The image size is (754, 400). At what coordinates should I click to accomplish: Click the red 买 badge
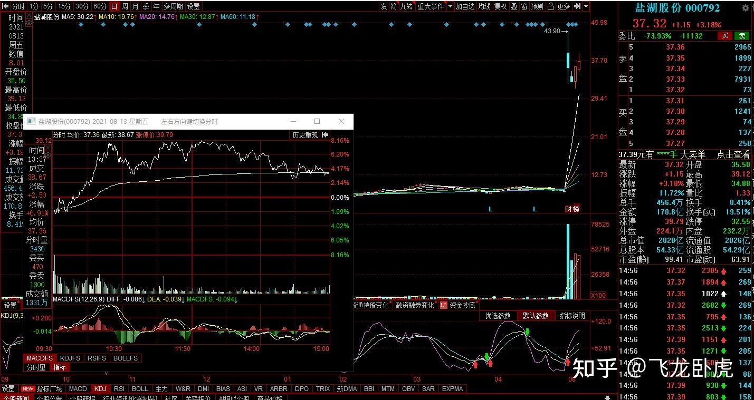click(725, 36)
